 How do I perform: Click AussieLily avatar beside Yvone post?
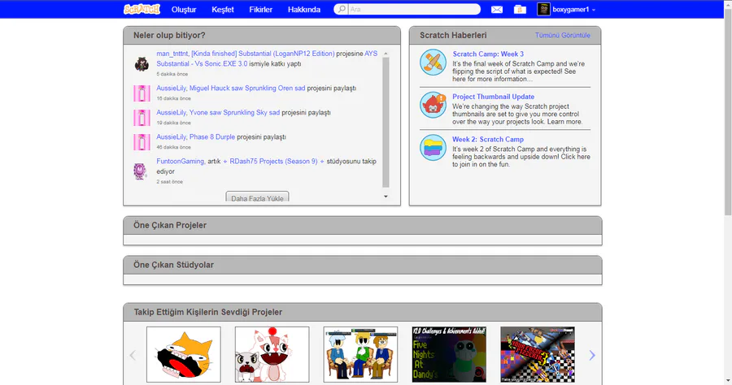coord(142,118)
